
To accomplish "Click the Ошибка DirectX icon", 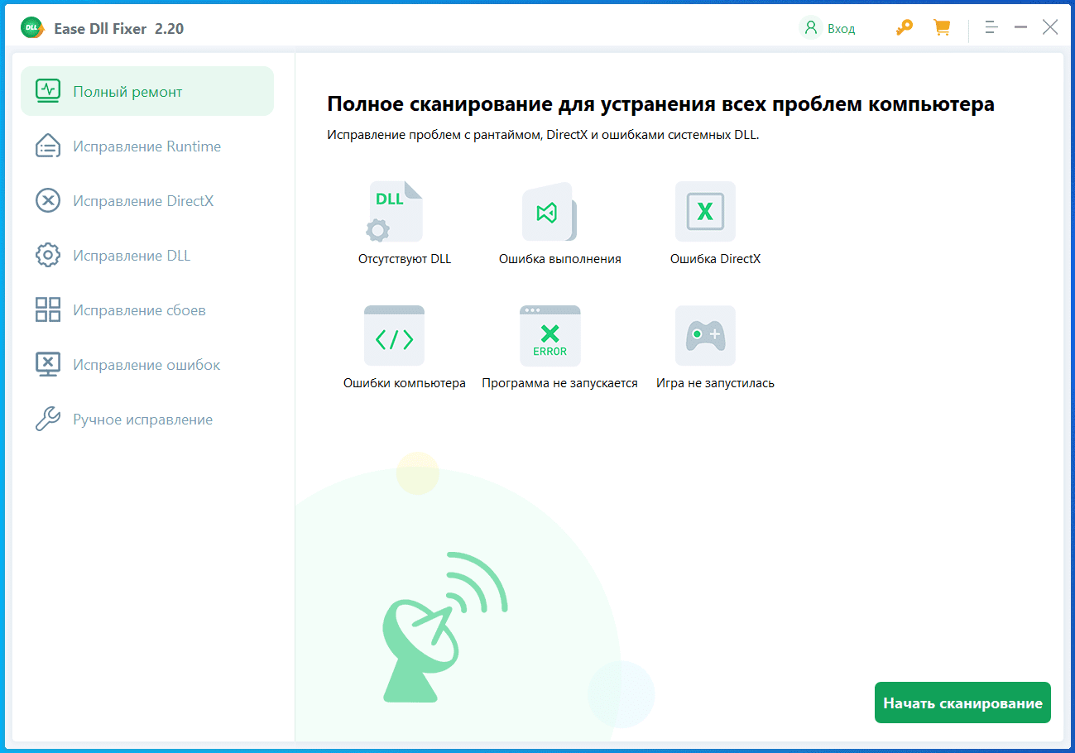I will (x=705, y=212).
